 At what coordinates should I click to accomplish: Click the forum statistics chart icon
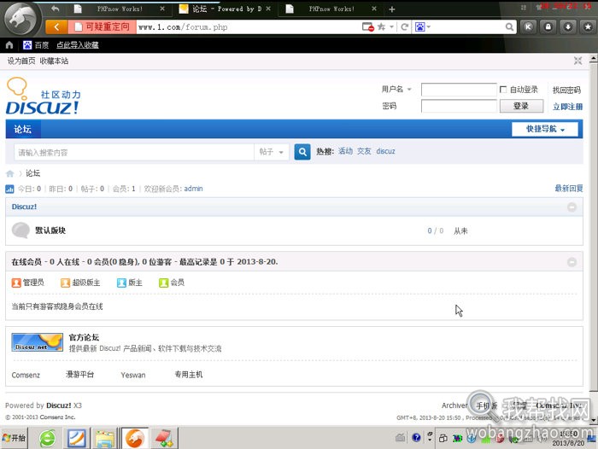[x=9, y=189]
